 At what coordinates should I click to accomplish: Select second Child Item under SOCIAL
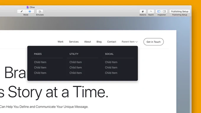[x=111, y=68]
